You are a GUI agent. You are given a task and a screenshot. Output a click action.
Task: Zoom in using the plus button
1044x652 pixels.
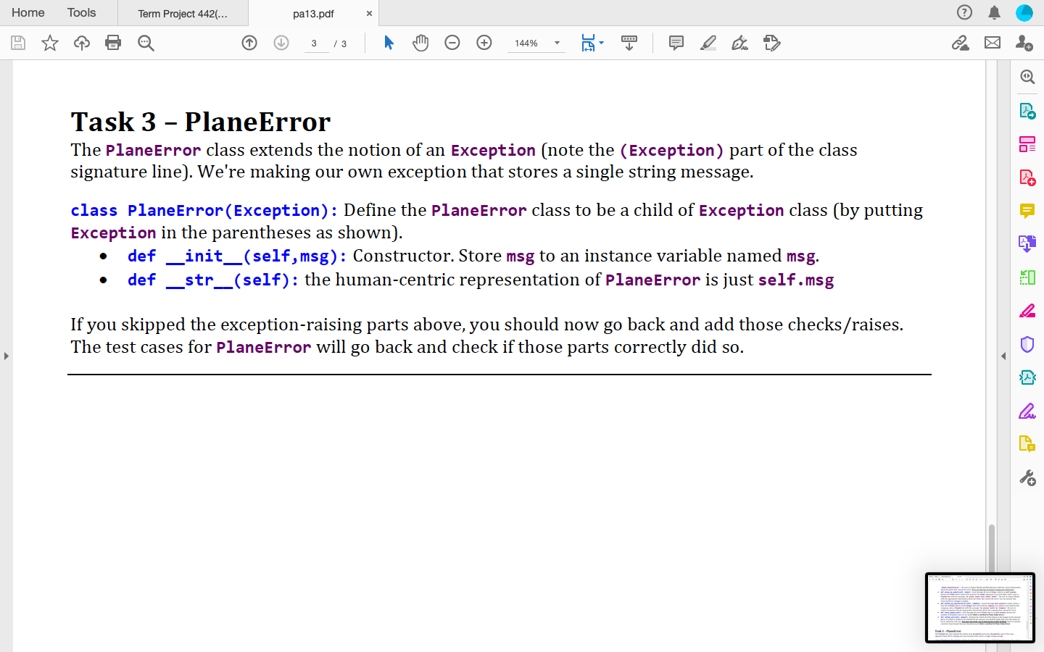[484, 43]
